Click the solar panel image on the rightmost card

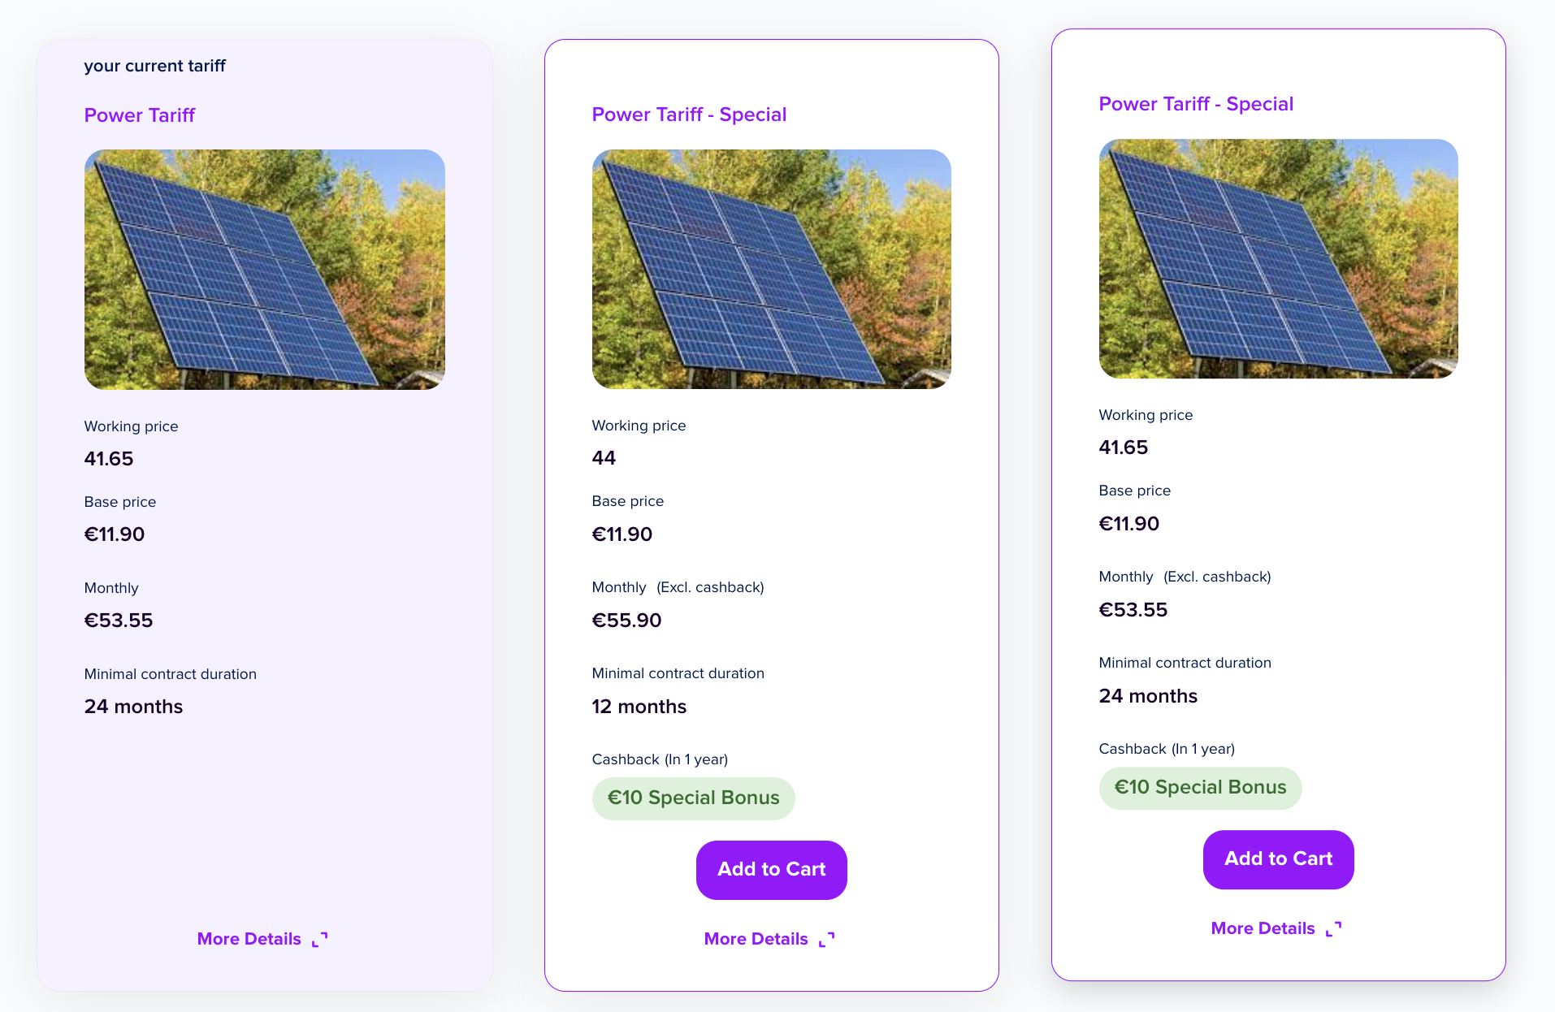pyautogui.click(x=1278, y=258)
